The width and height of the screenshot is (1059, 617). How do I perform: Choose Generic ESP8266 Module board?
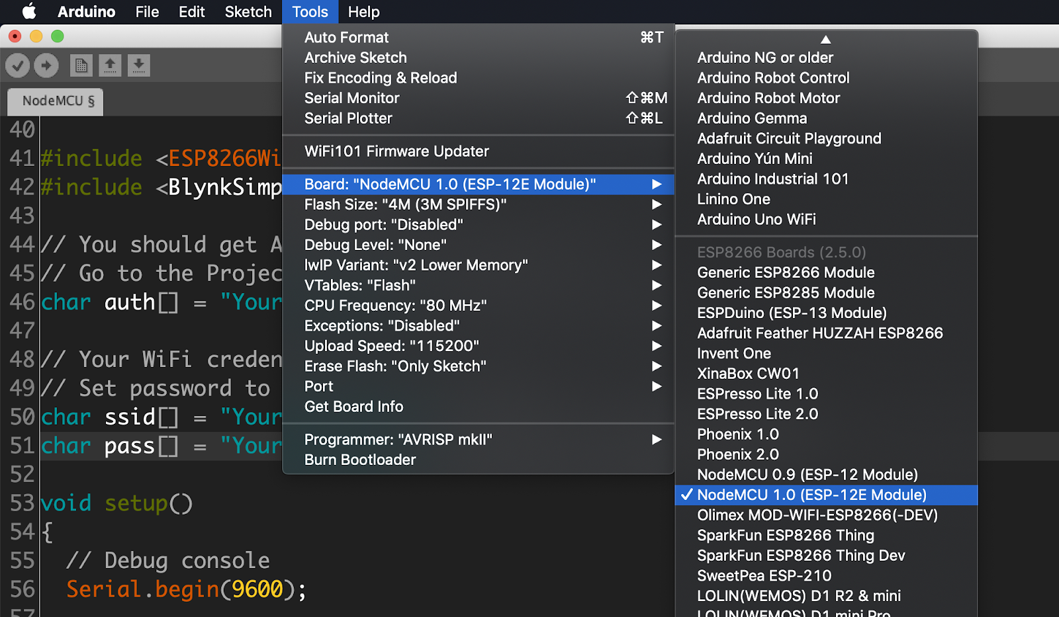tap(826, 272)
